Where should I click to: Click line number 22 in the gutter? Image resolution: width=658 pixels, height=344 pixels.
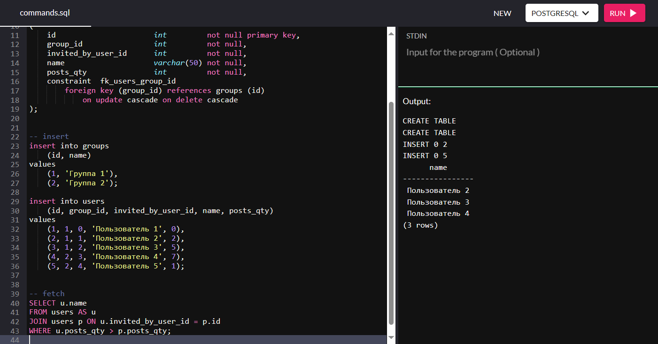click(x=14, y=137)
